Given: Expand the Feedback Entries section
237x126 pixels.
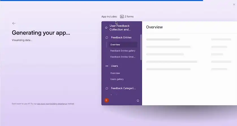Looking at the screenshot, I should pyautogui.click(x=121, y=38).
